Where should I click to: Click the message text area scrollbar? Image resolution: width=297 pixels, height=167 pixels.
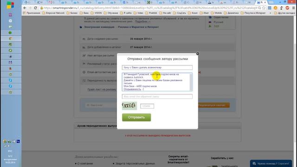[191, 82]
